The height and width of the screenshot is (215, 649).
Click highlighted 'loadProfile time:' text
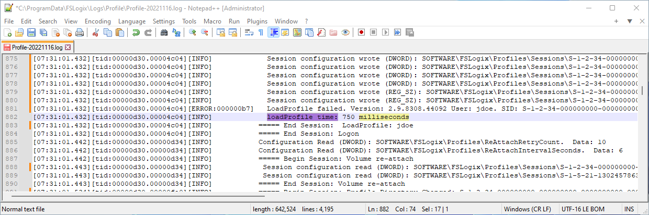point(303,117)
